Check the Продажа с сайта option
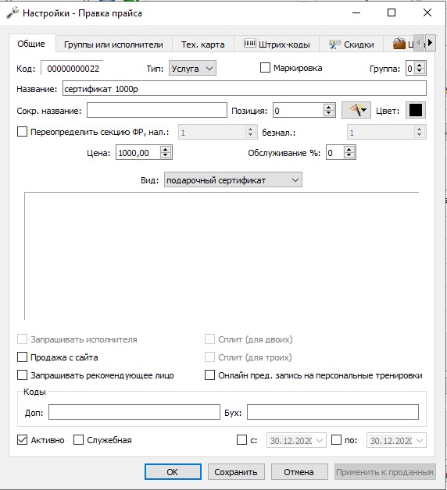Viewport: 447px width, 490px height. (22, 357)
